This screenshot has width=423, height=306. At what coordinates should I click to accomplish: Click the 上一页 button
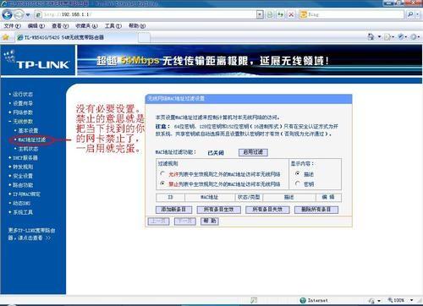click(x=158, y=221)
